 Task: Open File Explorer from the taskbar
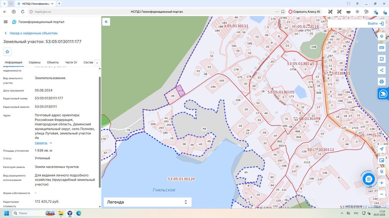point(61,213)
